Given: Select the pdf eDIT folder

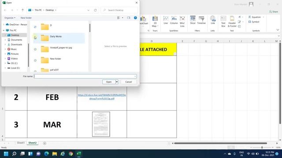Looking at the screenshot, I should 59,70.
